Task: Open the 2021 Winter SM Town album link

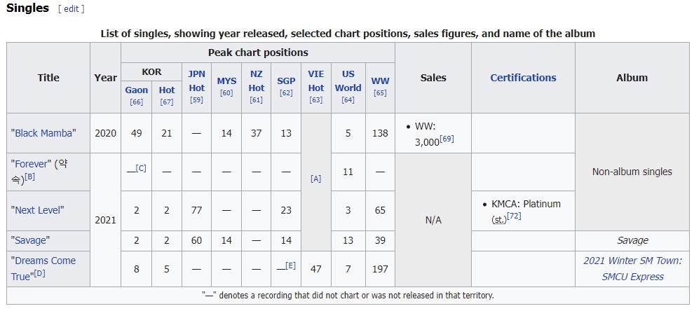Action: (632, 268)
